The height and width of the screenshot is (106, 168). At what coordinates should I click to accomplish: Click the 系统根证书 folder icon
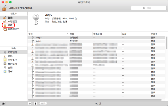pyautogui.click(x=5, y=29)
